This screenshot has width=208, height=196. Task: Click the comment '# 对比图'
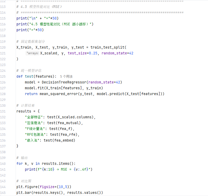24,181
